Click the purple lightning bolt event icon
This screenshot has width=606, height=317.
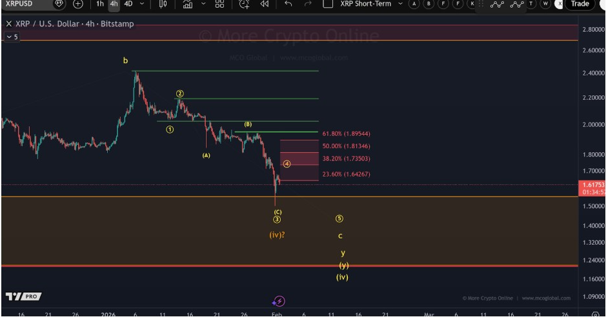[x=279, y=301]
